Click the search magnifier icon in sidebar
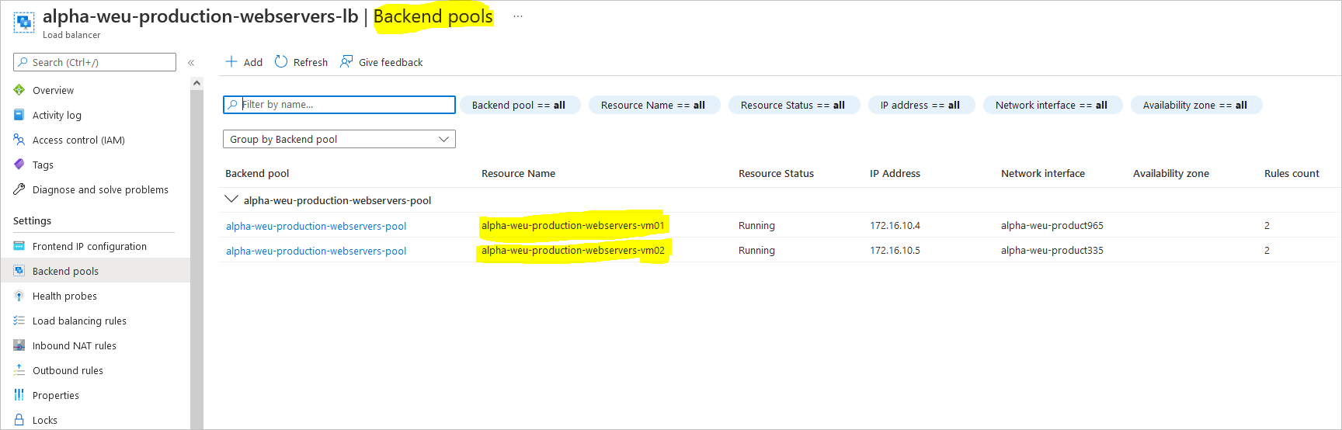 click(x=23, y=62)
